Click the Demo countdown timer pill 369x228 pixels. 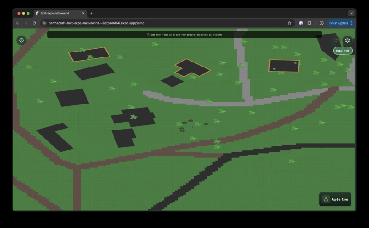342,51
